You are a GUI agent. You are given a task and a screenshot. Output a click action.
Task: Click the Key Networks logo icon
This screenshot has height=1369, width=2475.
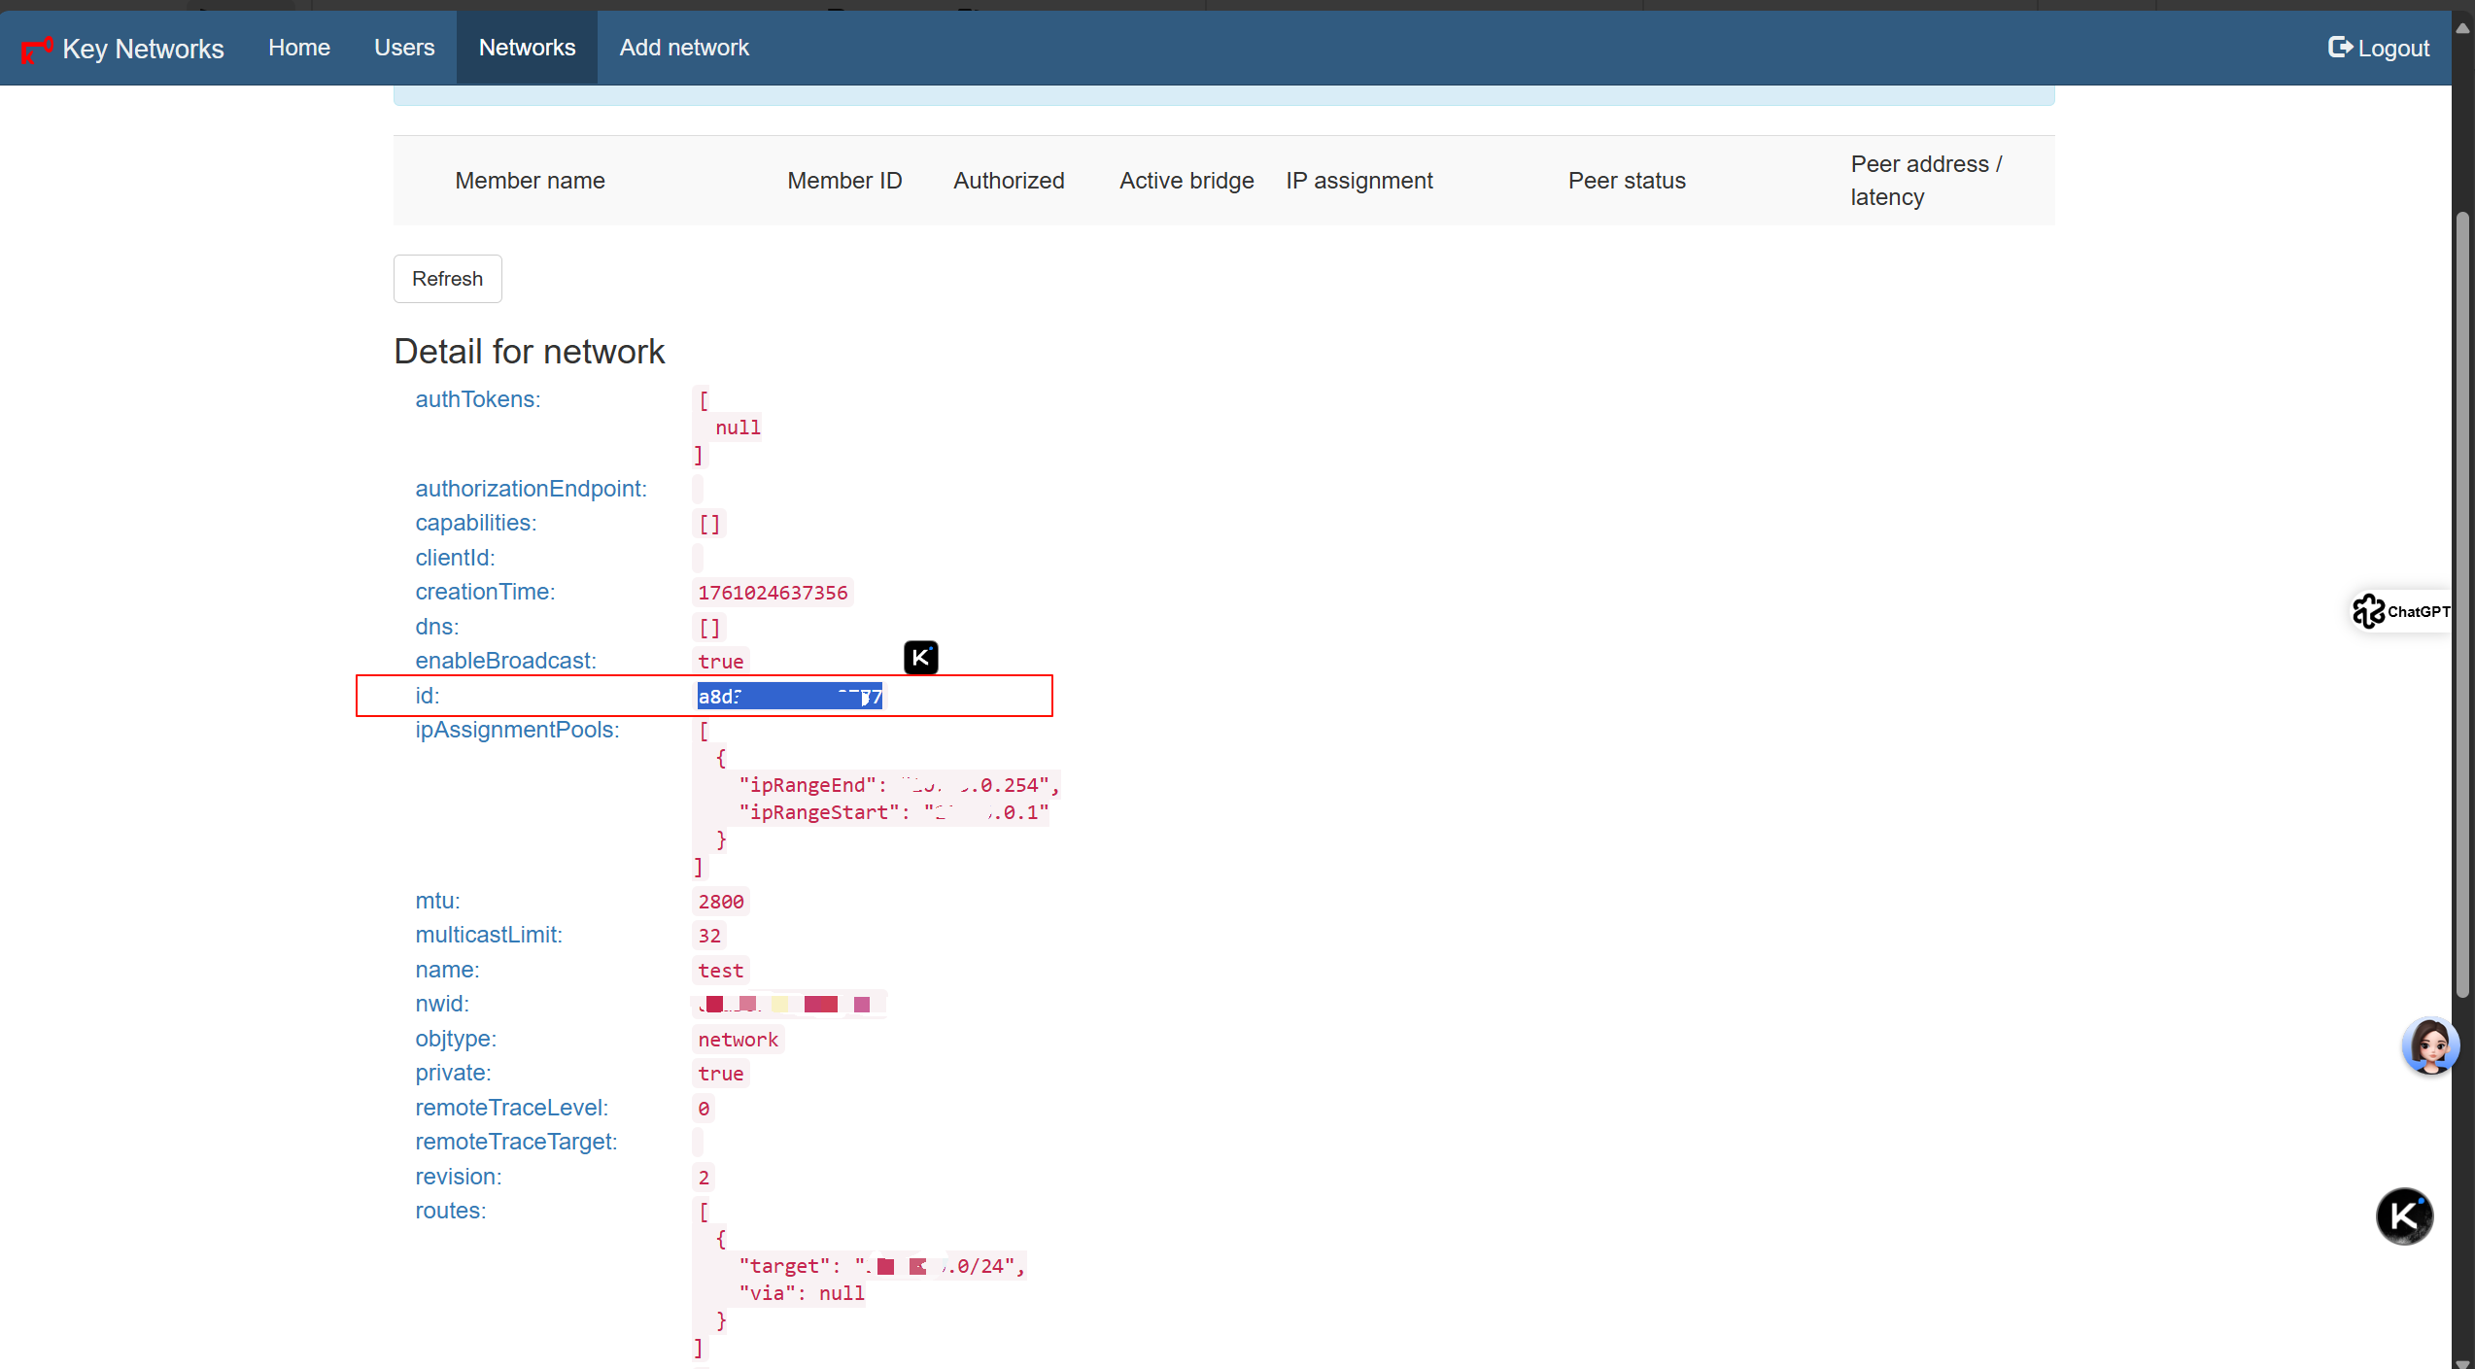36,49
